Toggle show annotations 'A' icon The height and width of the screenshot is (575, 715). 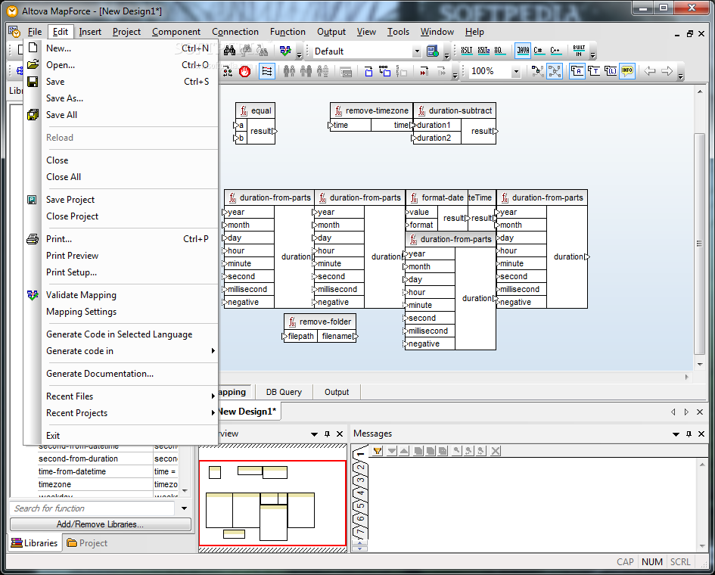click(x=577, y=71)
